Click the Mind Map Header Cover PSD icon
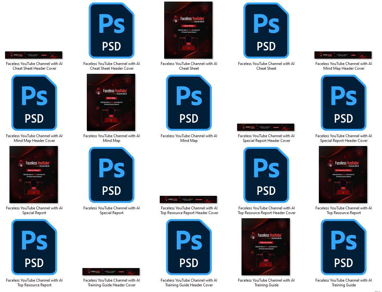Viewport: 382px width, 292px height. pyautogui.click(x=34, y=102)
